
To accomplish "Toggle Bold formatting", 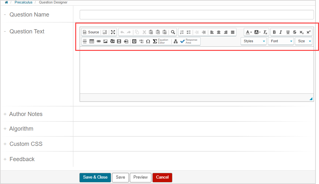I will 274,32.
